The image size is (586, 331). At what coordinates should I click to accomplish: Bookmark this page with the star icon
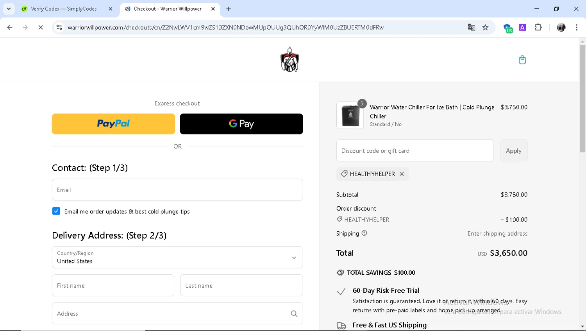(486, 27)
